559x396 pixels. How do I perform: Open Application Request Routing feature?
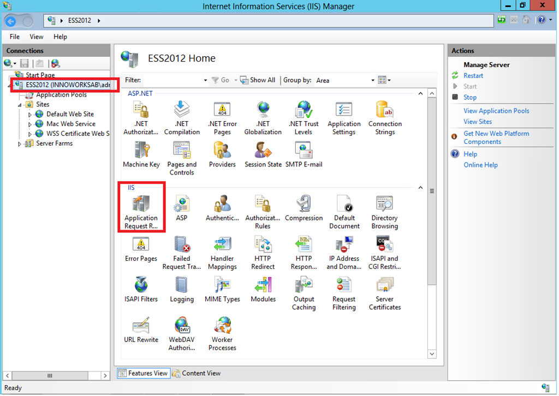pos(141,212)
